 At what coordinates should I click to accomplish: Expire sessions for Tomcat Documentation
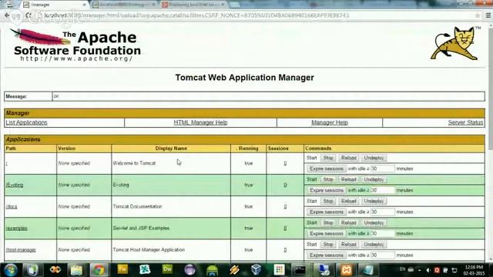(327, 212)
